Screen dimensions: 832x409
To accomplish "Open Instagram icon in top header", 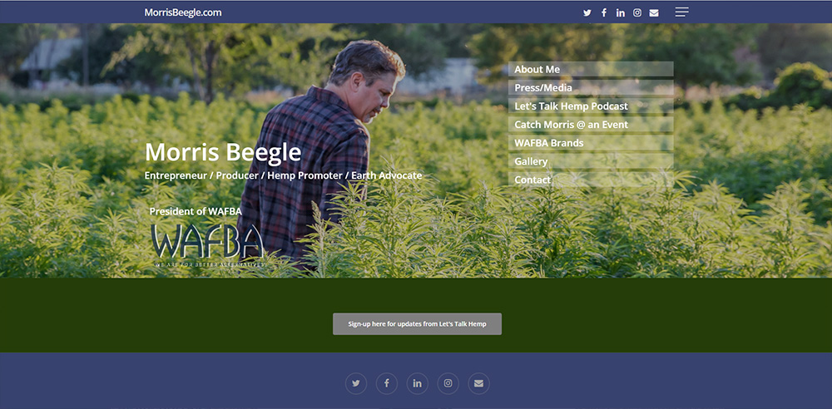I will coord(637,12).
